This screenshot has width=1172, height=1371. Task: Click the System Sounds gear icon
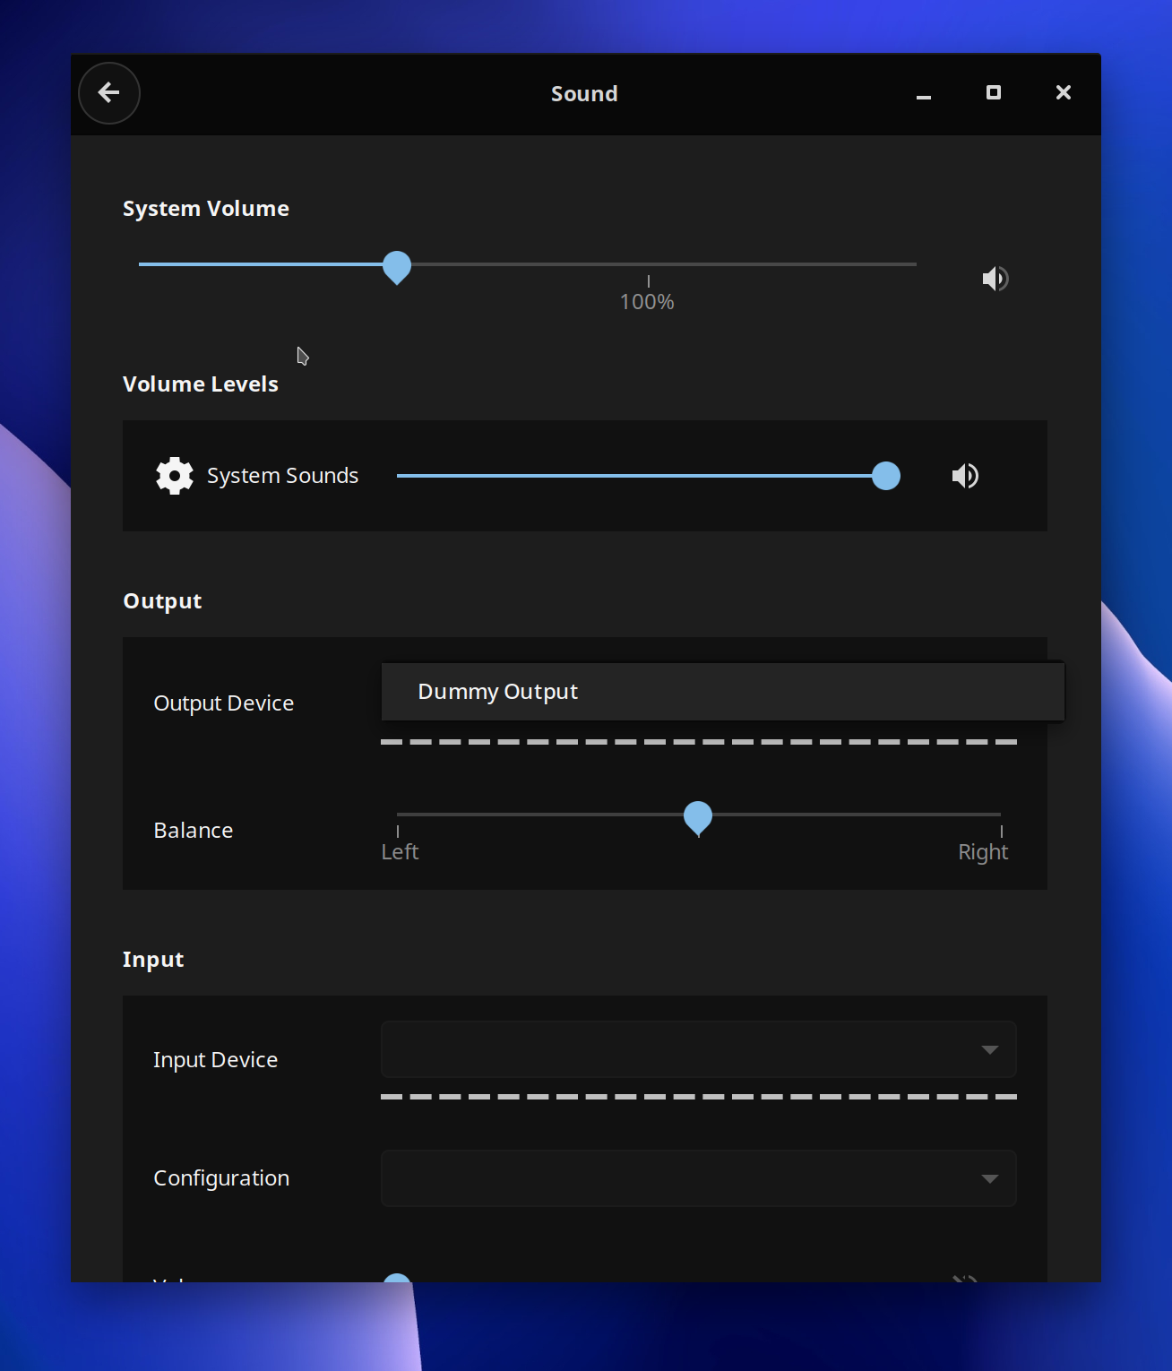coord(175,476)
